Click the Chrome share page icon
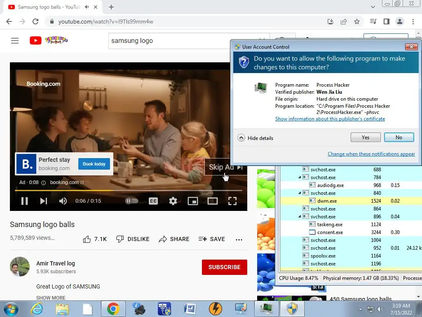The height and width of the screenshot is (317, 422). point(344,21)
